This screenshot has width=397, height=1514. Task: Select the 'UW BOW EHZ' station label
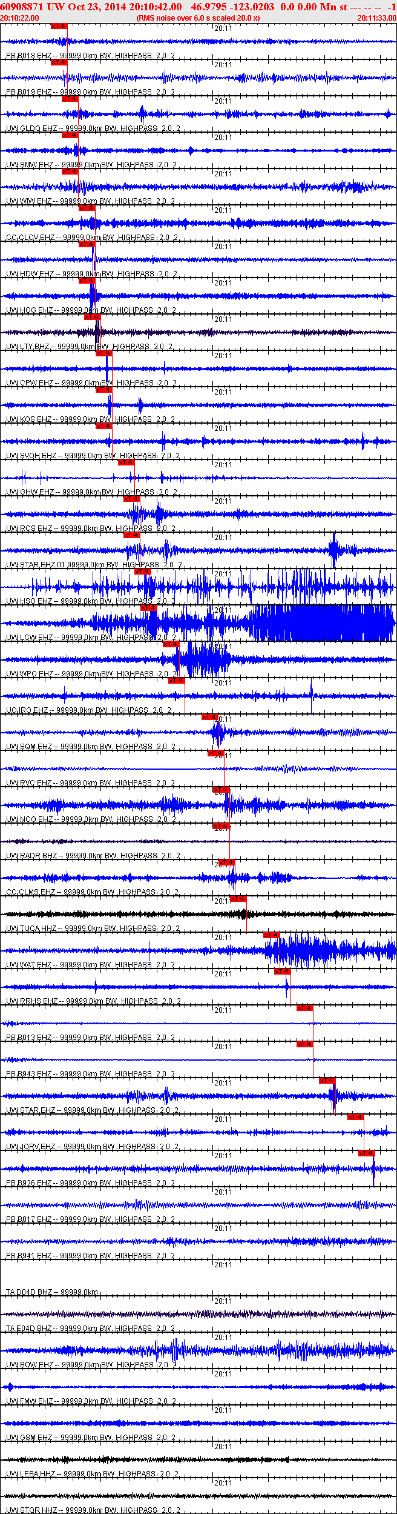click(30, 1365)
